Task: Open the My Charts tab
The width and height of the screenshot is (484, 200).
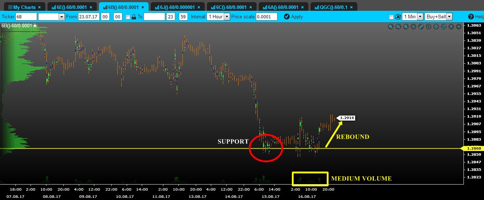Action: (x=25, y=7)
